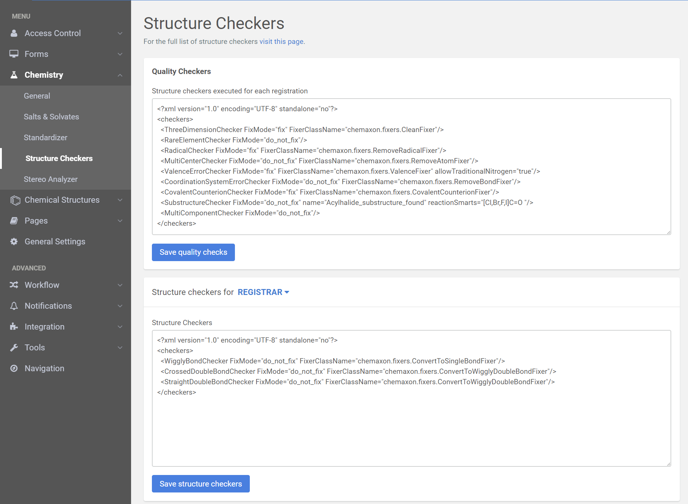Click the RadicalChecker XML line
The width and height of the screenshot is (688, 504).
pyautogui.click(x=303, y=150)
